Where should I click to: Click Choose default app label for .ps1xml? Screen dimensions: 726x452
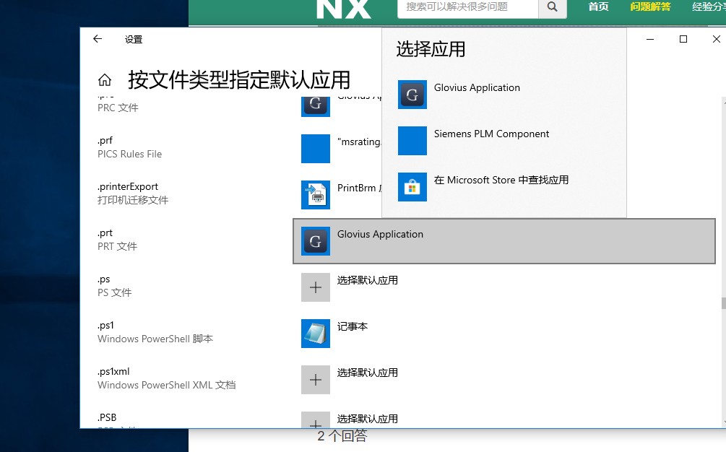(367, 373)
